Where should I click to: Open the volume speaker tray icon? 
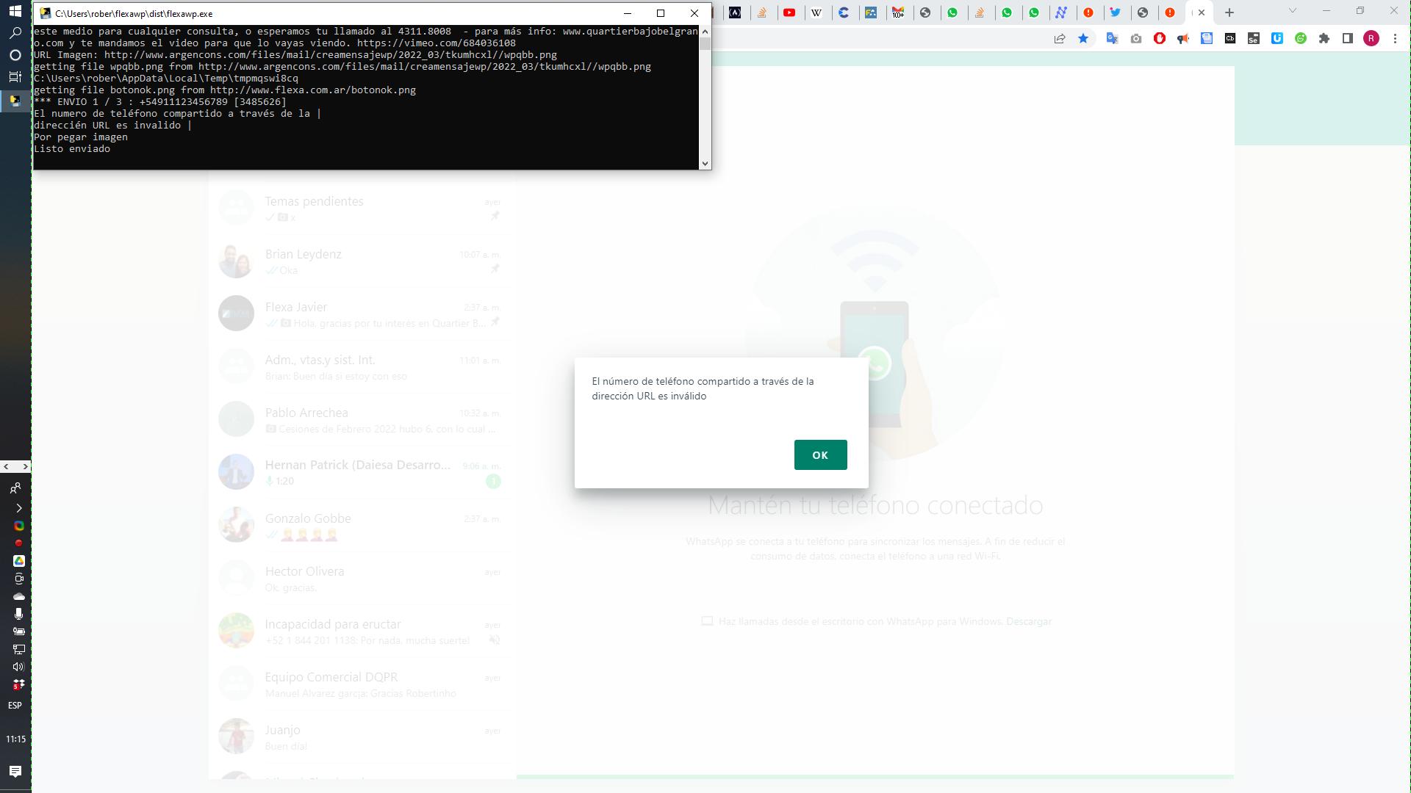[x=18, y=667]
